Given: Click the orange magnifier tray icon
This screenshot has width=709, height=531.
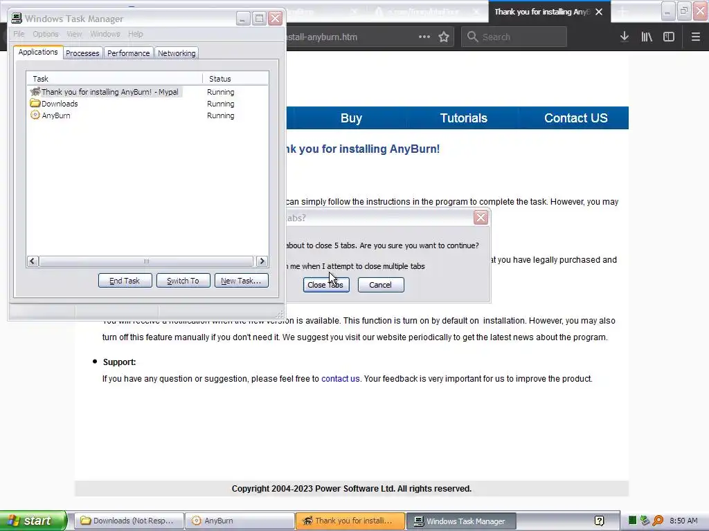Looking at the screenshot, I should 658,521.
